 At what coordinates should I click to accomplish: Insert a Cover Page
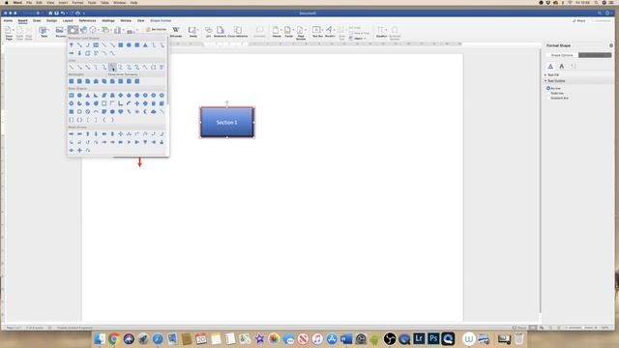click(9, 33)
